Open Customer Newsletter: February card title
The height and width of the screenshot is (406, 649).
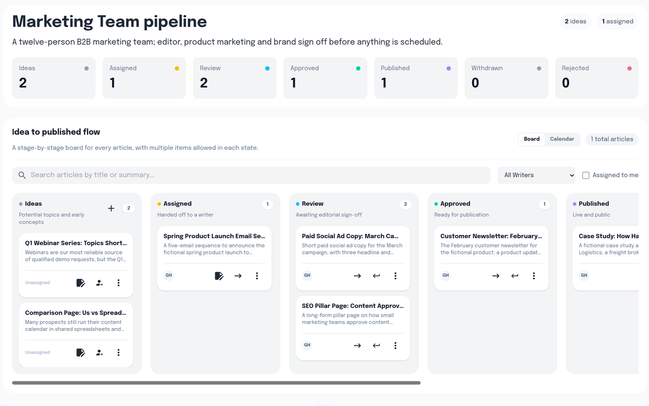pyautogui.click(x=491, y=236)
